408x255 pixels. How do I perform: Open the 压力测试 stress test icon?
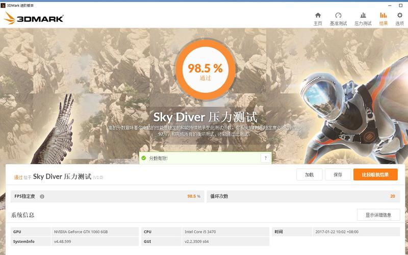point(363,15)
